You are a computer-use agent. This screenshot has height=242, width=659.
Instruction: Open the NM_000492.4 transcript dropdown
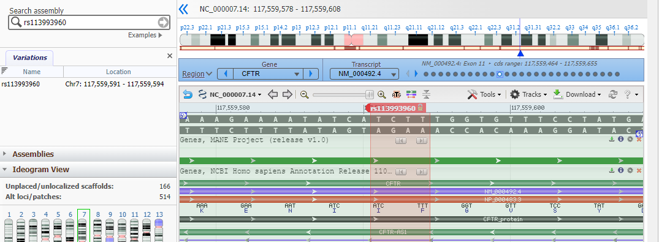pos(394,74)
